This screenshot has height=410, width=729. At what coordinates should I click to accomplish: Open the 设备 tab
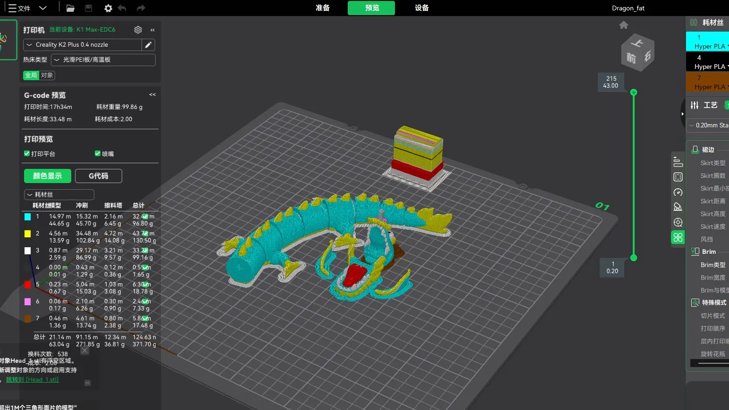421,8
